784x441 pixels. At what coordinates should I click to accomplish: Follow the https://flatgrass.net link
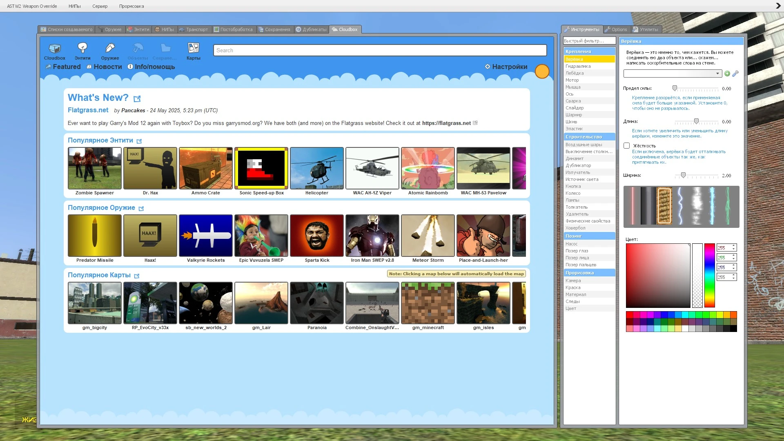click(446, 123)
